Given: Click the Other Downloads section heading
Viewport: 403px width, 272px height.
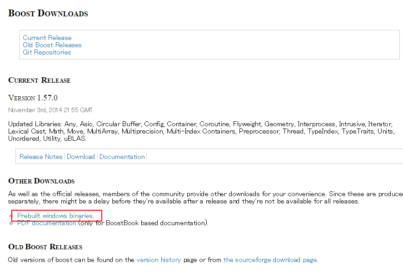Looking at the screenshot, I should 41,181.
